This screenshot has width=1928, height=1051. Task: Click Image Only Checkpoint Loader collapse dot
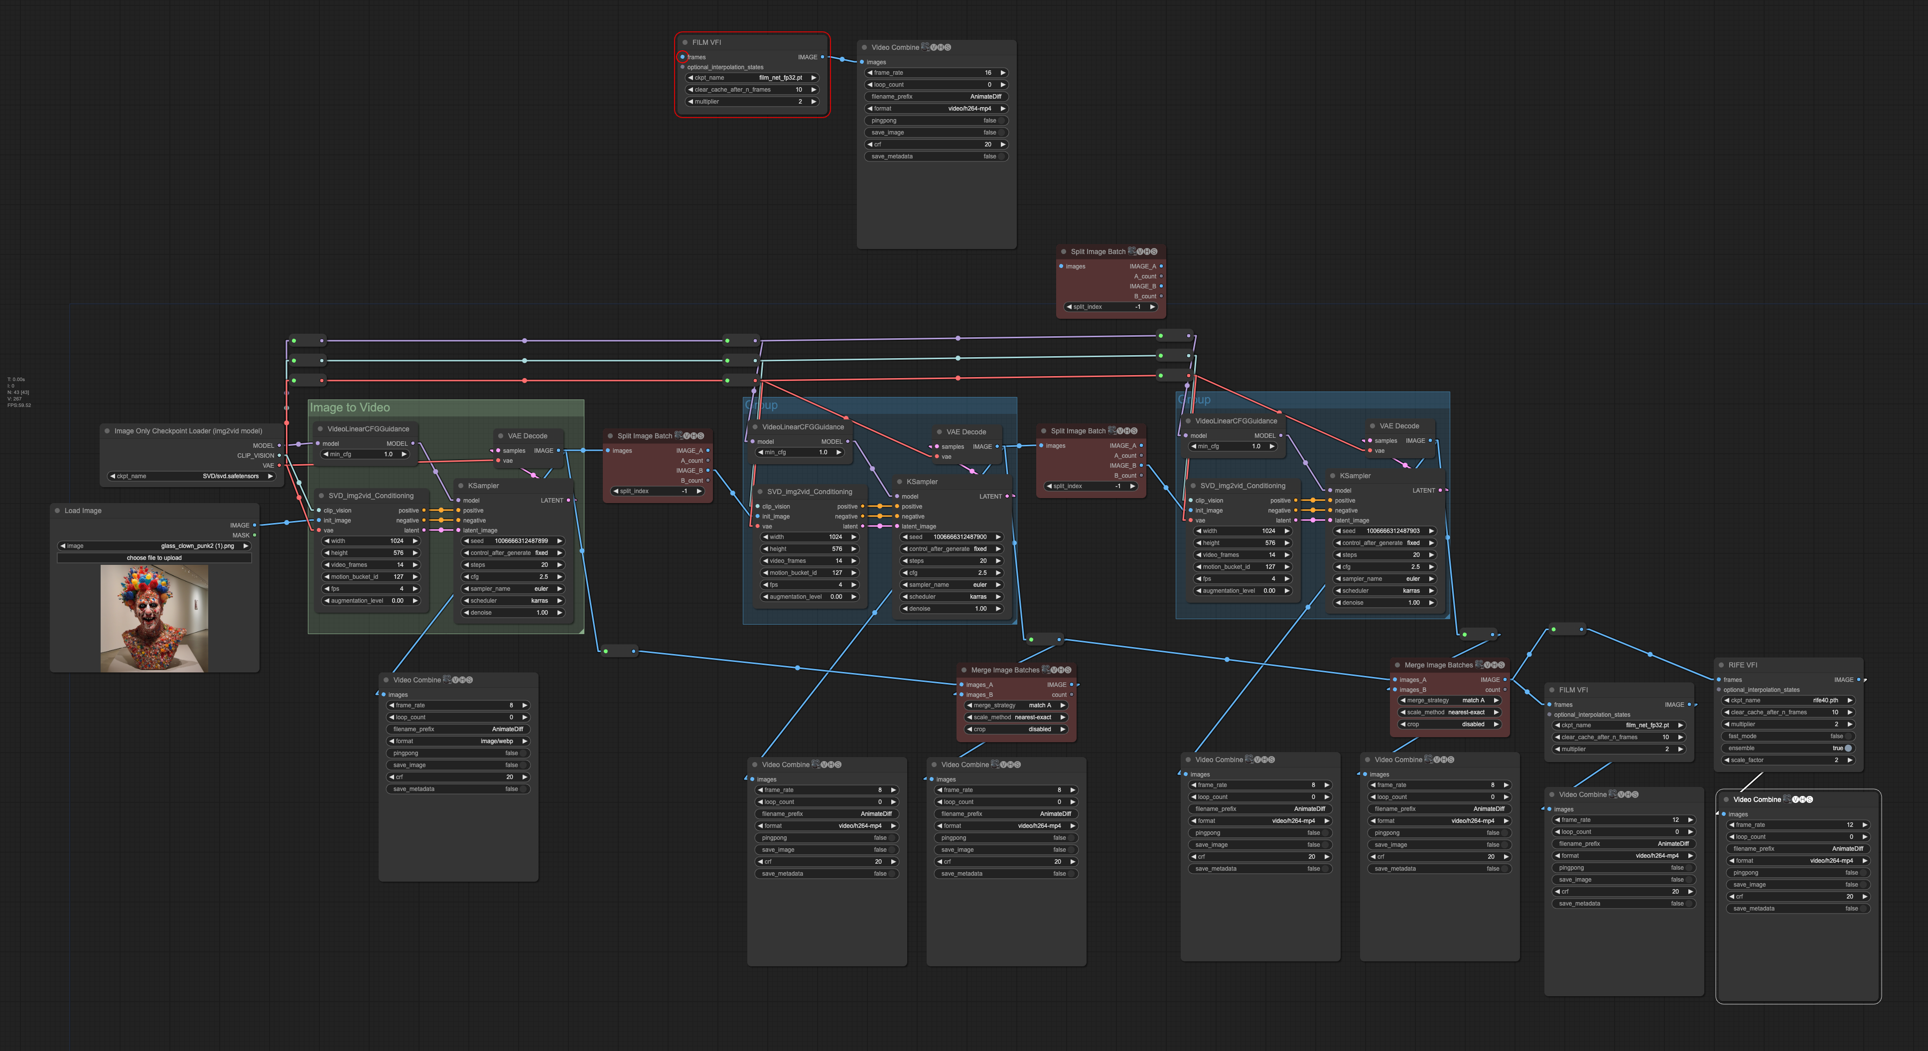107,431
